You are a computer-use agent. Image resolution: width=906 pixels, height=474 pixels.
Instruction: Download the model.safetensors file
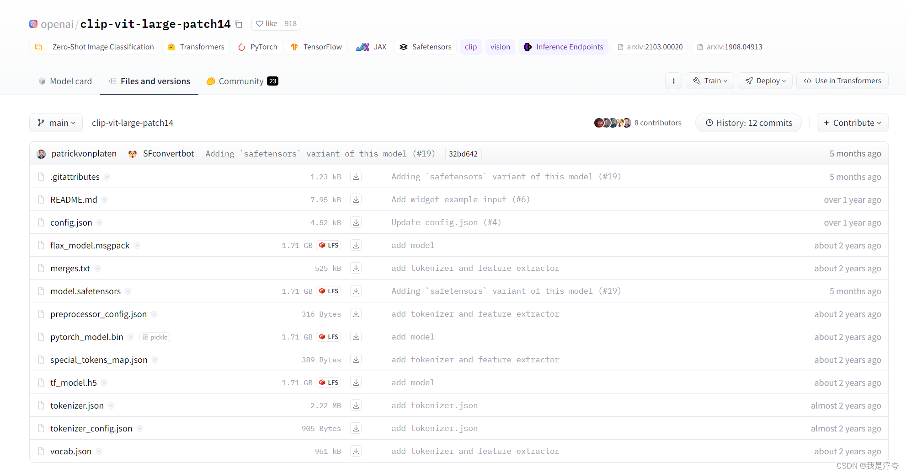(356, 291)
